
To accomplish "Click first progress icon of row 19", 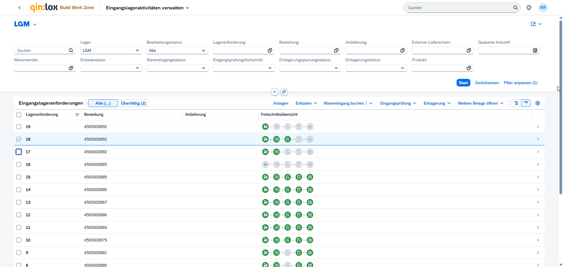I will pos(265,127).
